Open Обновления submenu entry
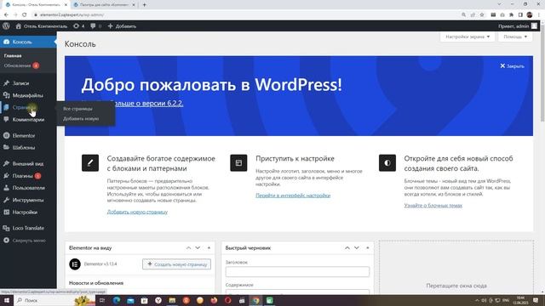545x306 pixels. tap(21, 65)
